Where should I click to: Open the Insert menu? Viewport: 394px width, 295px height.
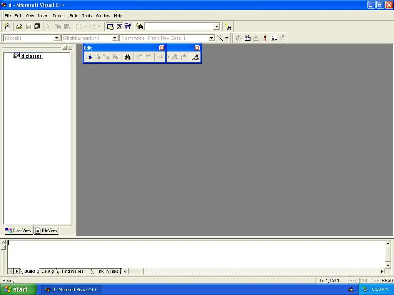coord(43,16)
